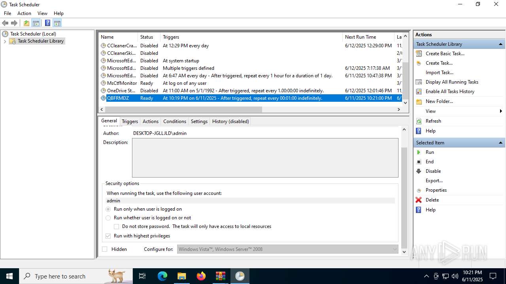Image resolution: width=506 pixels, height=284 pixels.
Task: Click the Refresh icon in Actions
Action: 419,121
